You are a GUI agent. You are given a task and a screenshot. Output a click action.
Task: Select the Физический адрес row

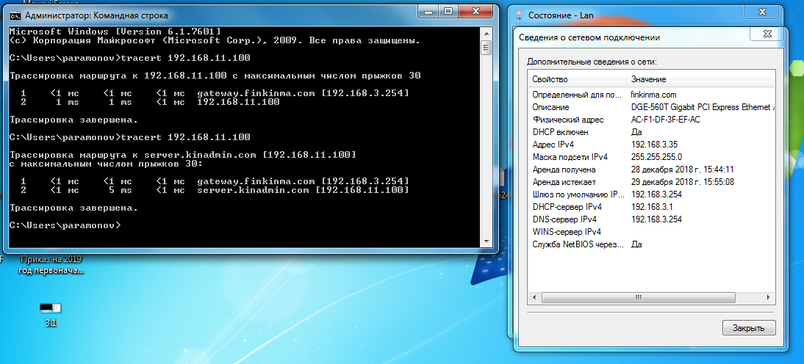click(x=651, y=120)
